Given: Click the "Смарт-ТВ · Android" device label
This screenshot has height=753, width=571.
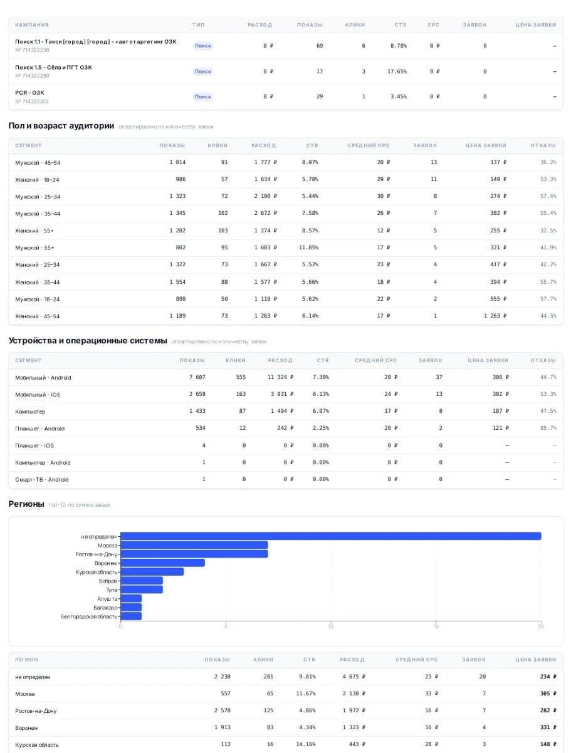Looking at the screenshot, I should click(42, 479).
